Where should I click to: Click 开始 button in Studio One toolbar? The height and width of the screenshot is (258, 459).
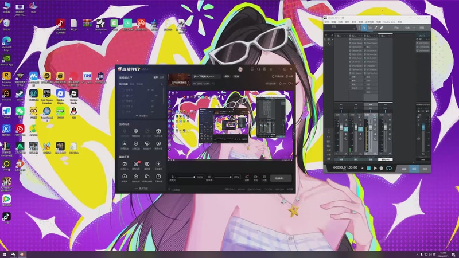(396, 28)
